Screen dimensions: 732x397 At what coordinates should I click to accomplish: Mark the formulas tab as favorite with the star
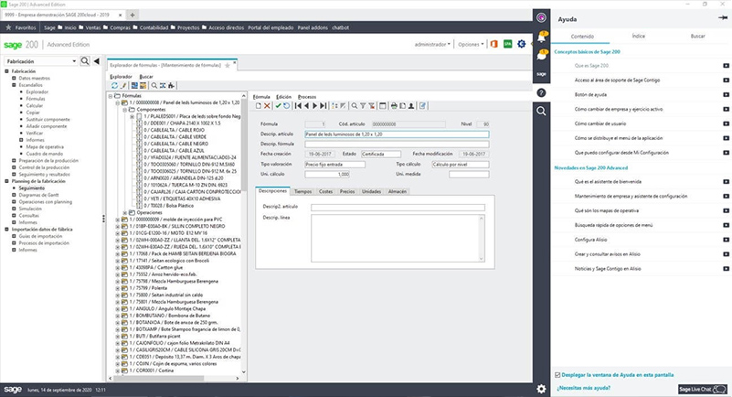pos(228,65)
